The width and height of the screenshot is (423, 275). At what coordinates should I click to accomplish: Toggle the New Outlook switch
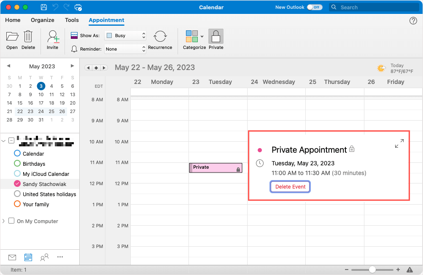314,7
